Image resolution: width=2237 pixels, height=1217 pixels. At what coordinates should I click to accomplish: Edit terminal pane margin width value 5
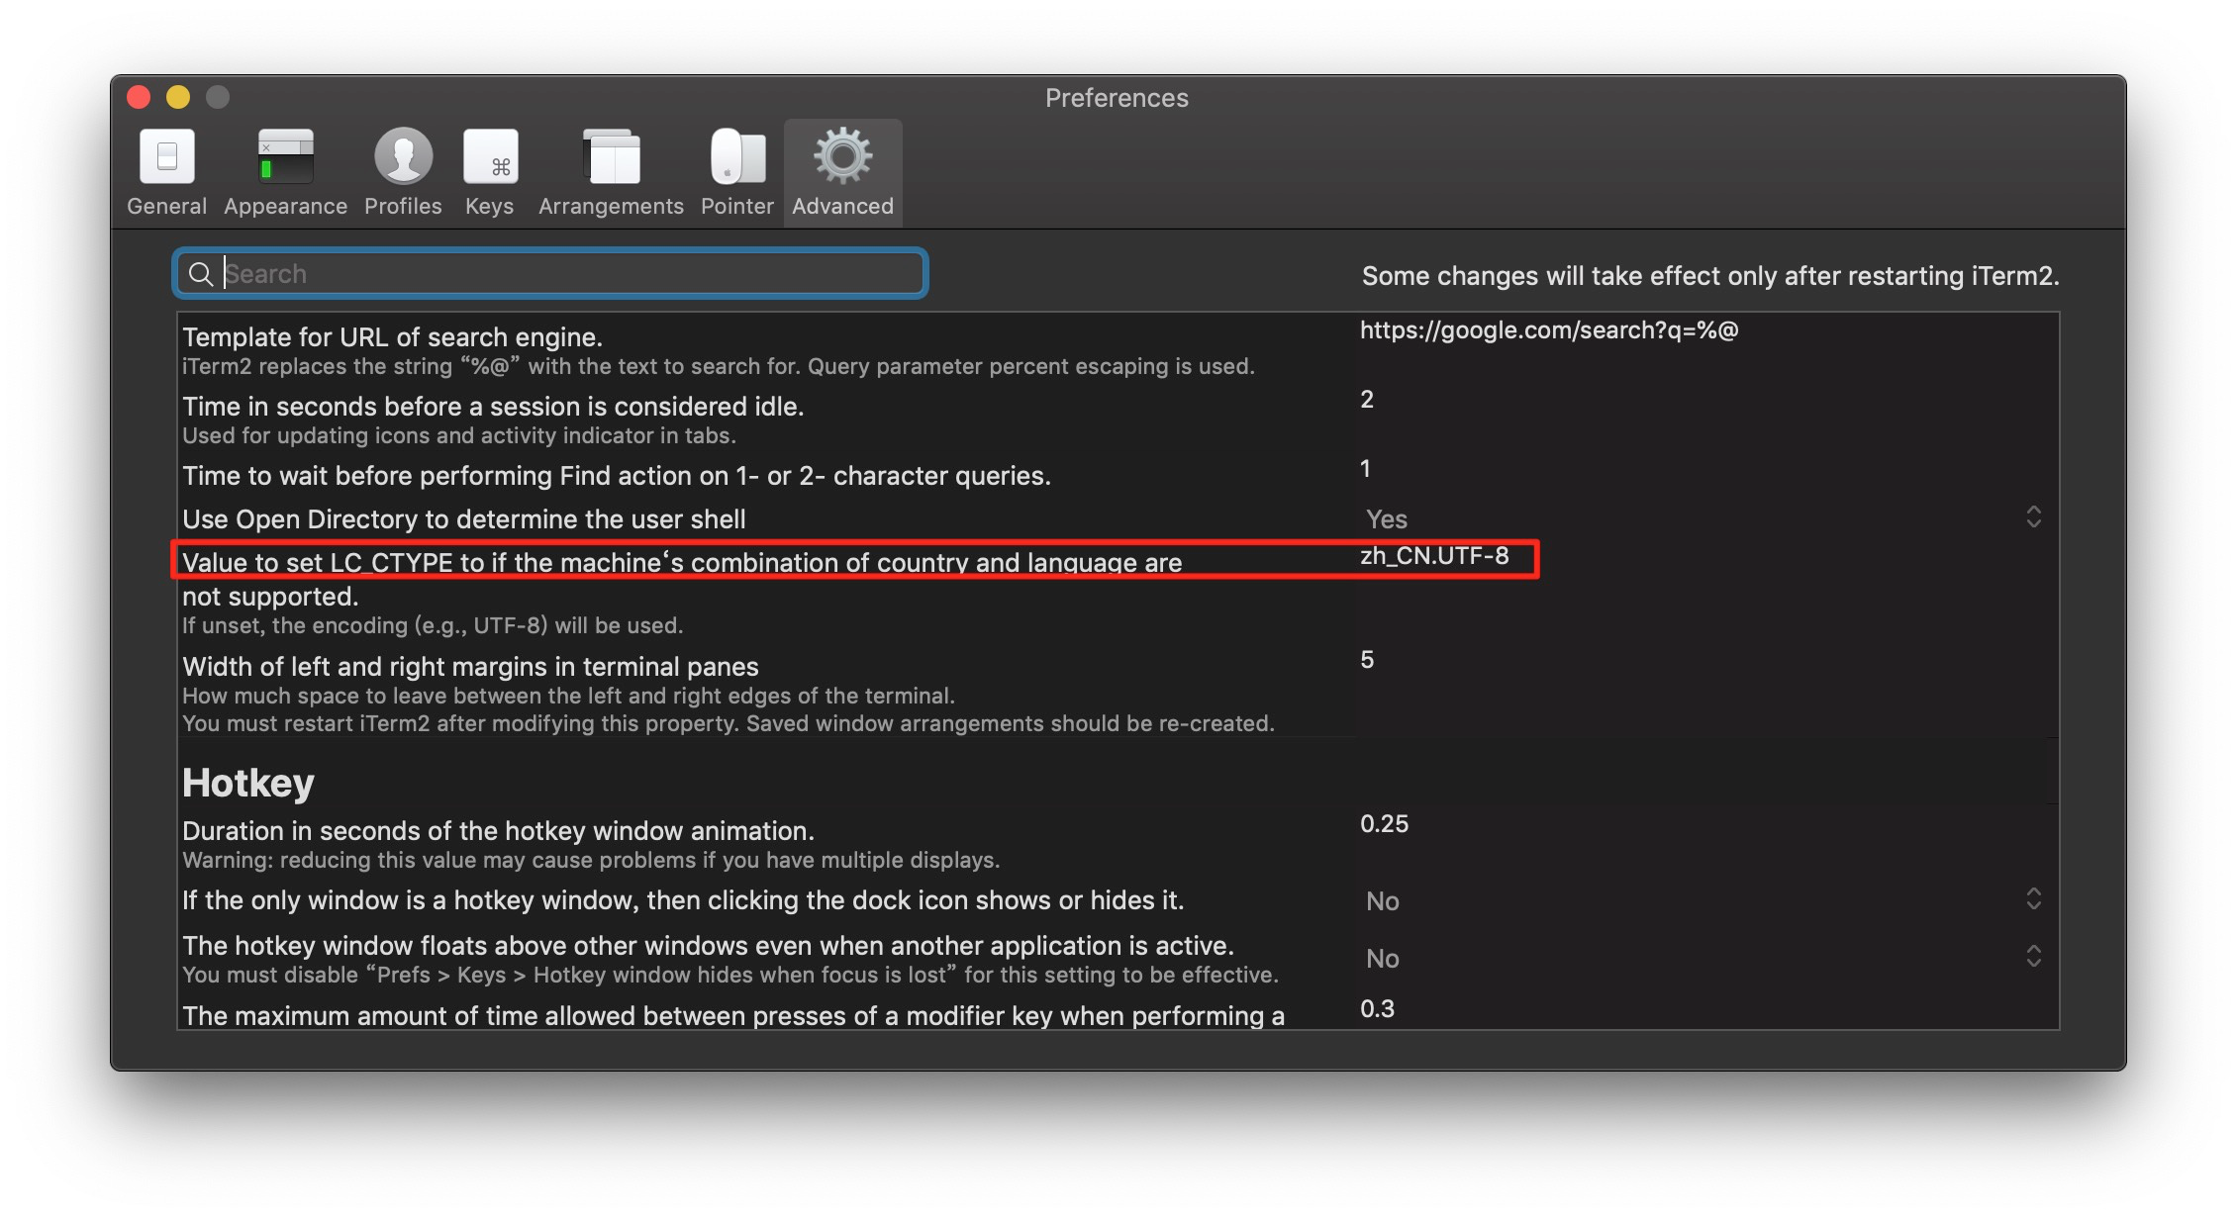coord(1367,660)
